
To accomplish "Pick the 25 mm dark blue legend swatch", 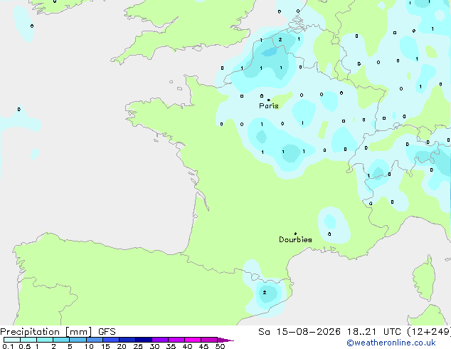I will click(x=144, y=340).
